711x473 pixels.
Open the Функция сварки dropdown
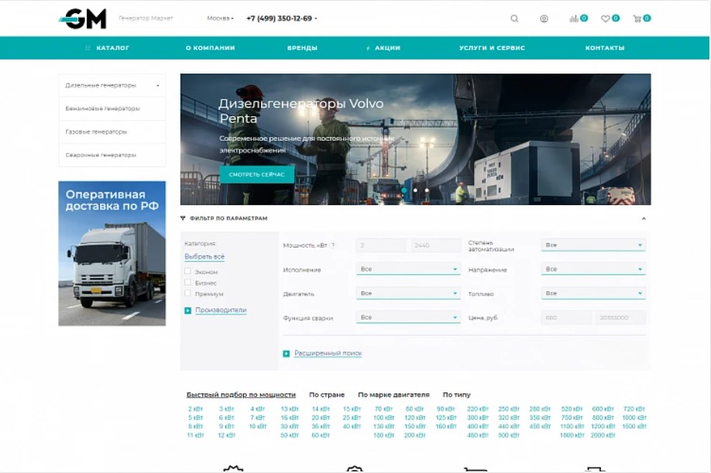click(408, 317)
